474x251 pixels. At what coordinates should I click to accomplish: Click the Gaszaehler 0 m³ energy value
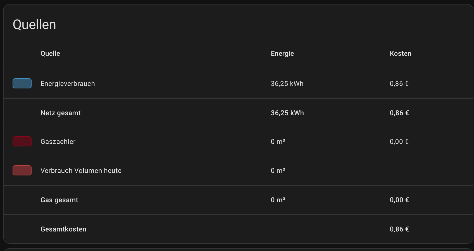(x=278, y=142)
